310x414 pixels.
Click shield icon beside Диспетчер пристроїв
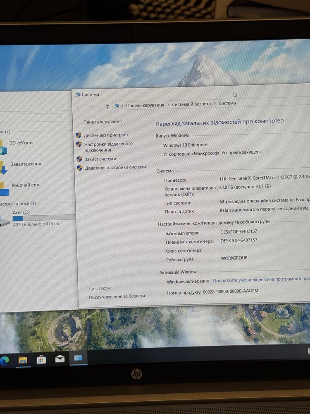point(79,135)
